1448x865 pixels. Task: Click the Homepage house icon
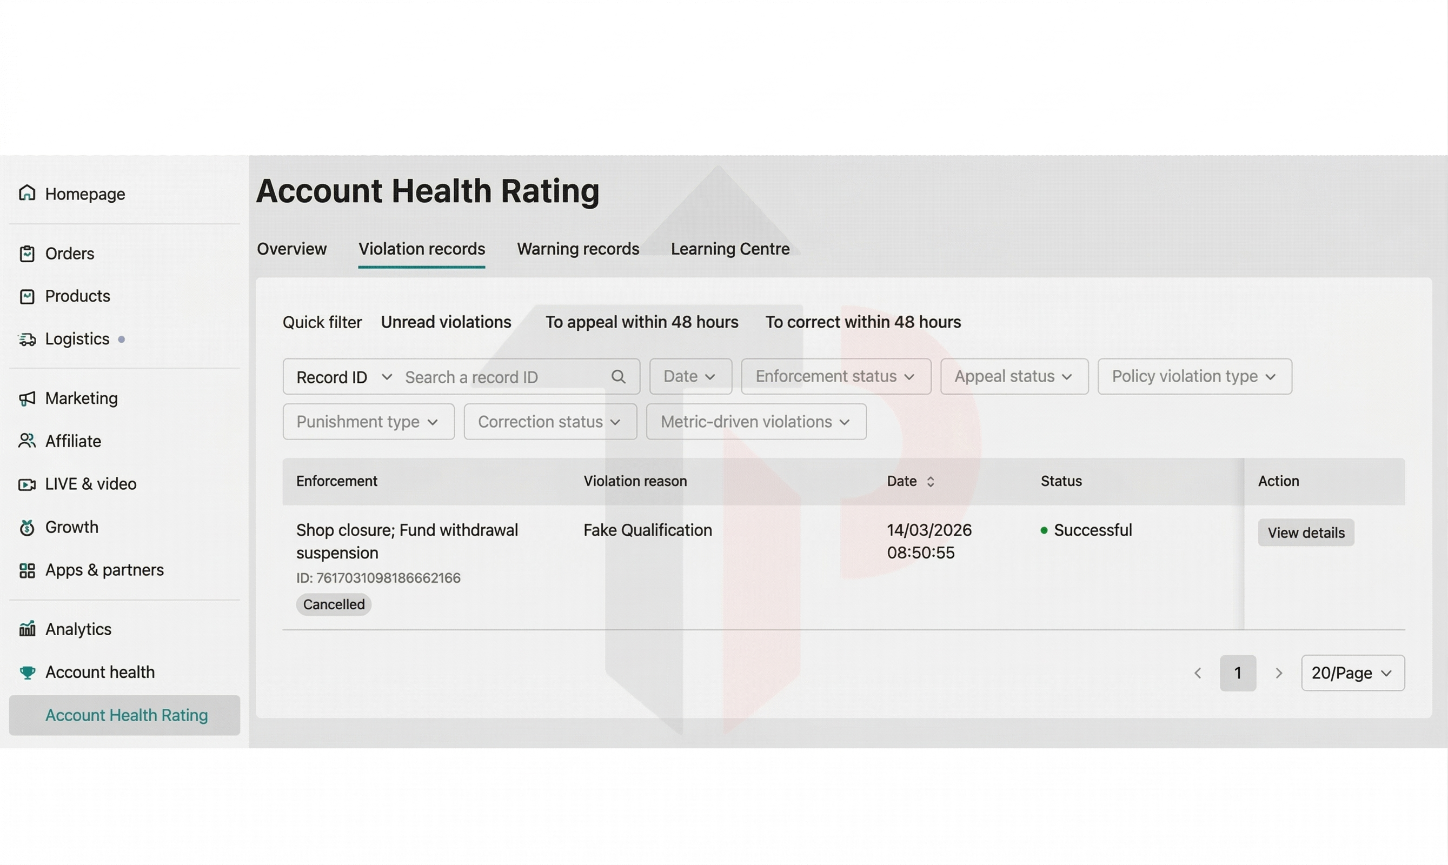27,193
